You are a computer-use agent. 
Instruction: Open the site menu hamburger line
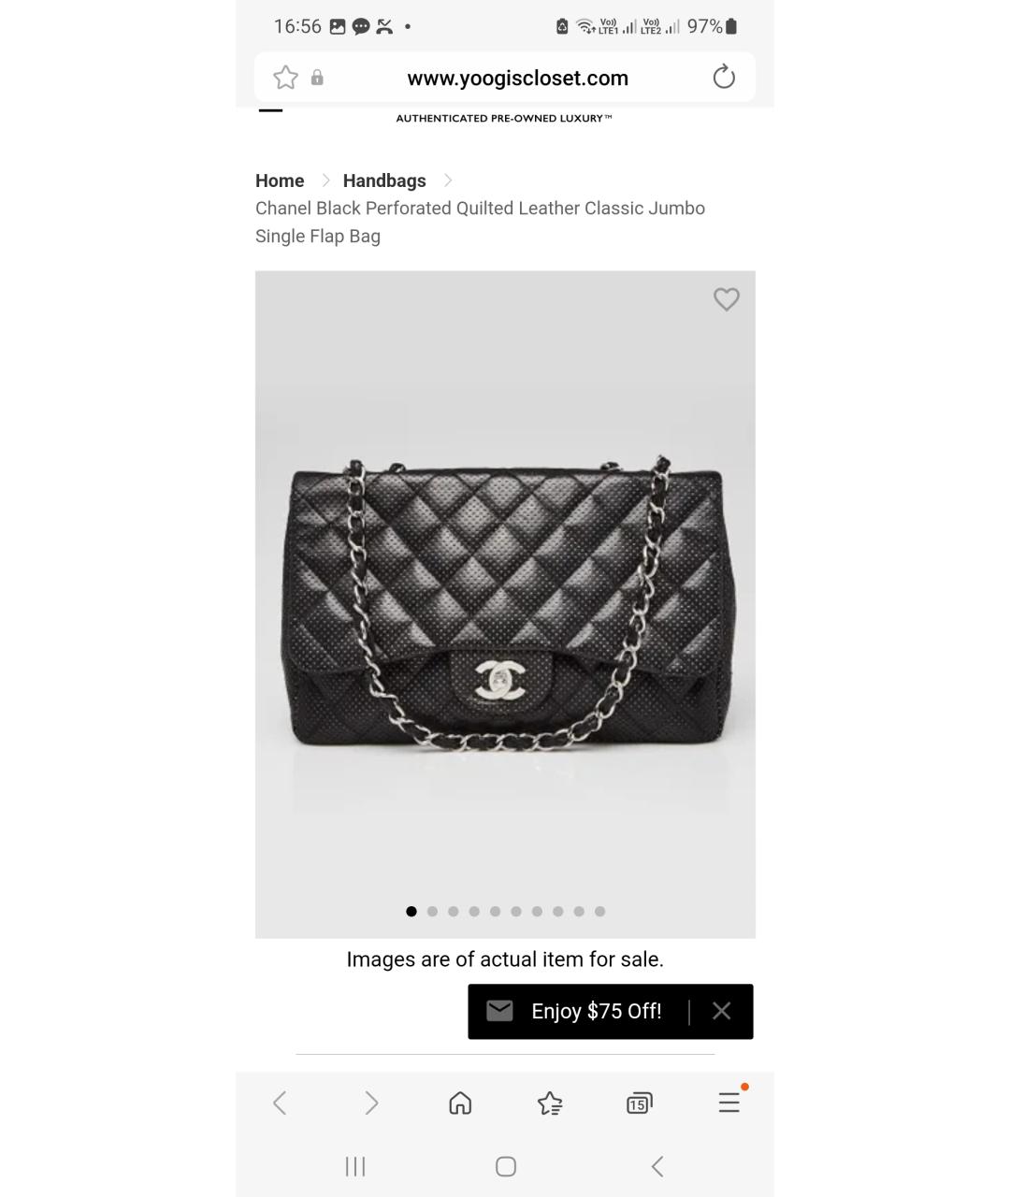[270, 110]
